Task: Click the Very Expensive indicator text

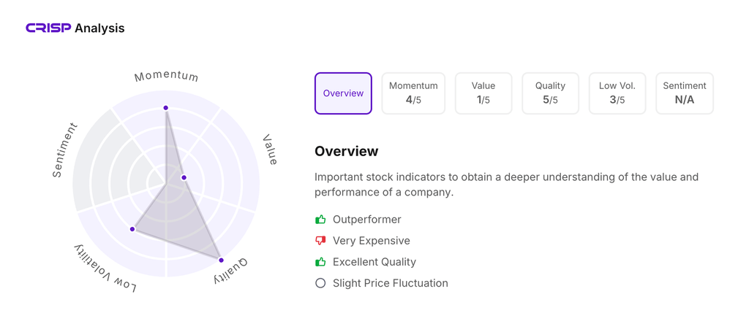Action: click(x=371, y=241)
